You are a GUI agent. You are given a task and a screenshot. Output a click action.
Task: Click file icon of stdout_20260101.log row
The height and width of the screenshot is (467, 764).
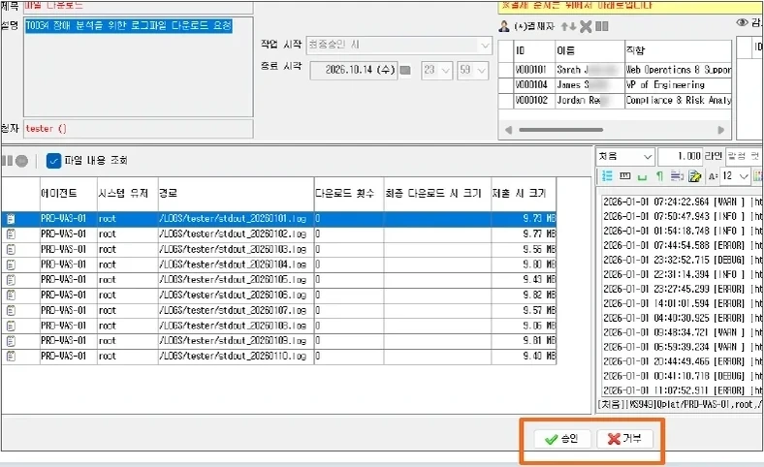[x=11, y=219]
